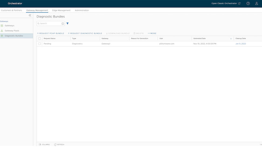Switch to Administration tab
This screenshot has height=147, width=262.
pyautogui.click(x=82, y=10)
